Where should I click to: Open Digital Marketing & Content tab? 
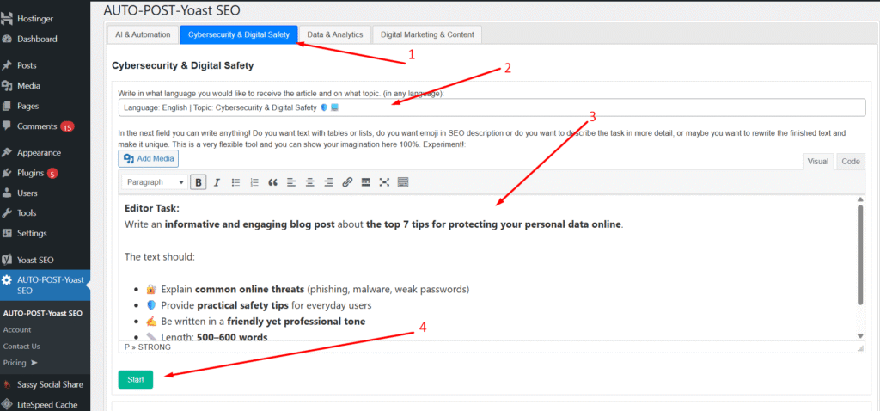(427, 34)
